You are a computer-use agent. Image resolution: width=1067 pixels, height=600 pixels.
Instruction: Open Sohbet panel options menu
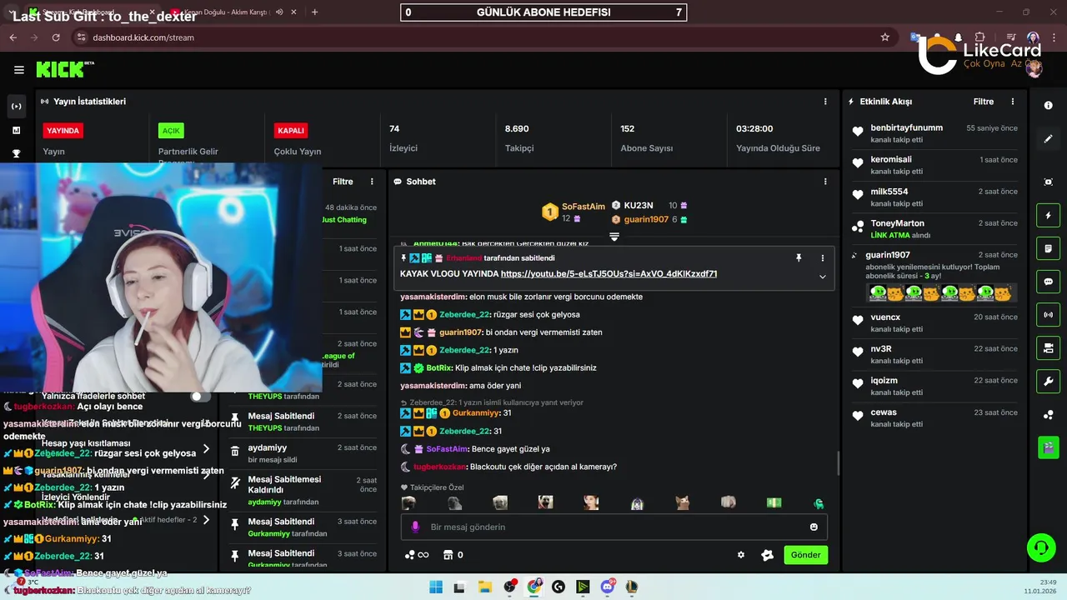coord(825,182)
